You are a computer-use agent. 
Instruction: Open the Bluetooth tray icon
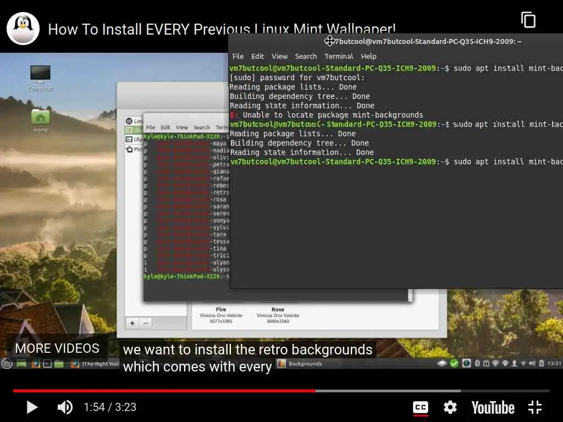pyautogui.click(x=477, y=364)
